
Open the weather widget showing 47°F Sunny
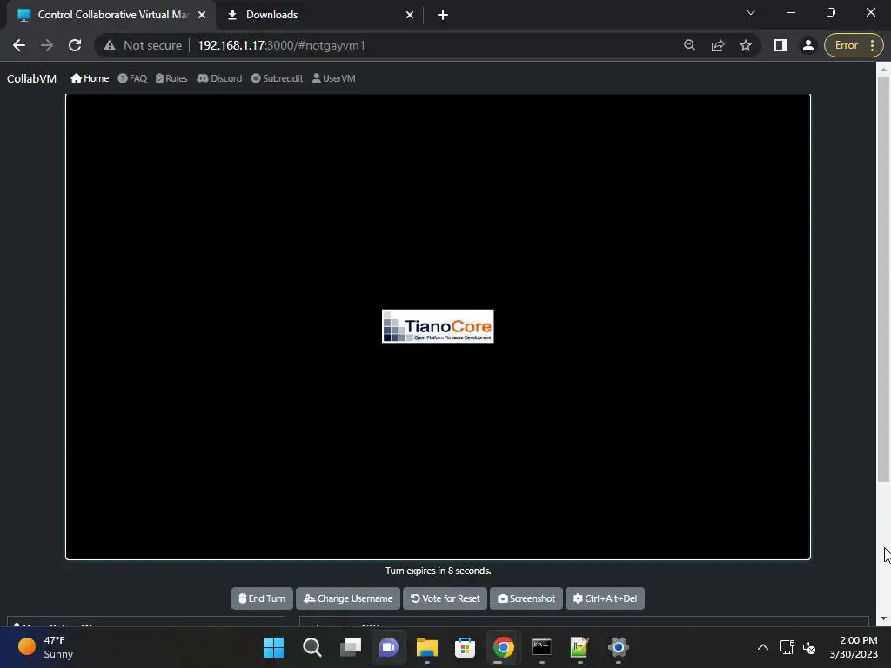click(x=45, y=647)
